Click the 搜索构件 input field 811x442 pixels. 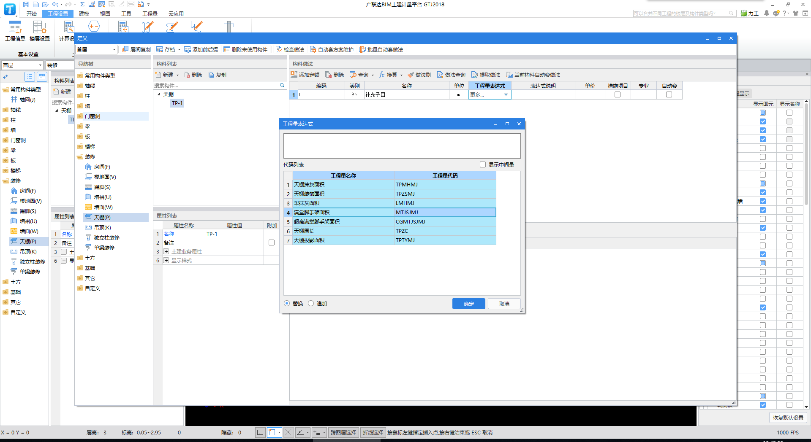pos(216,85)
